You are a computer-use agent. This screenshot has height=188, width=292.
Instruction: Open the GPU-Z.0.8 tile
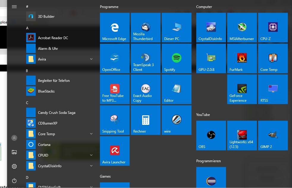(x=211, y=58)
